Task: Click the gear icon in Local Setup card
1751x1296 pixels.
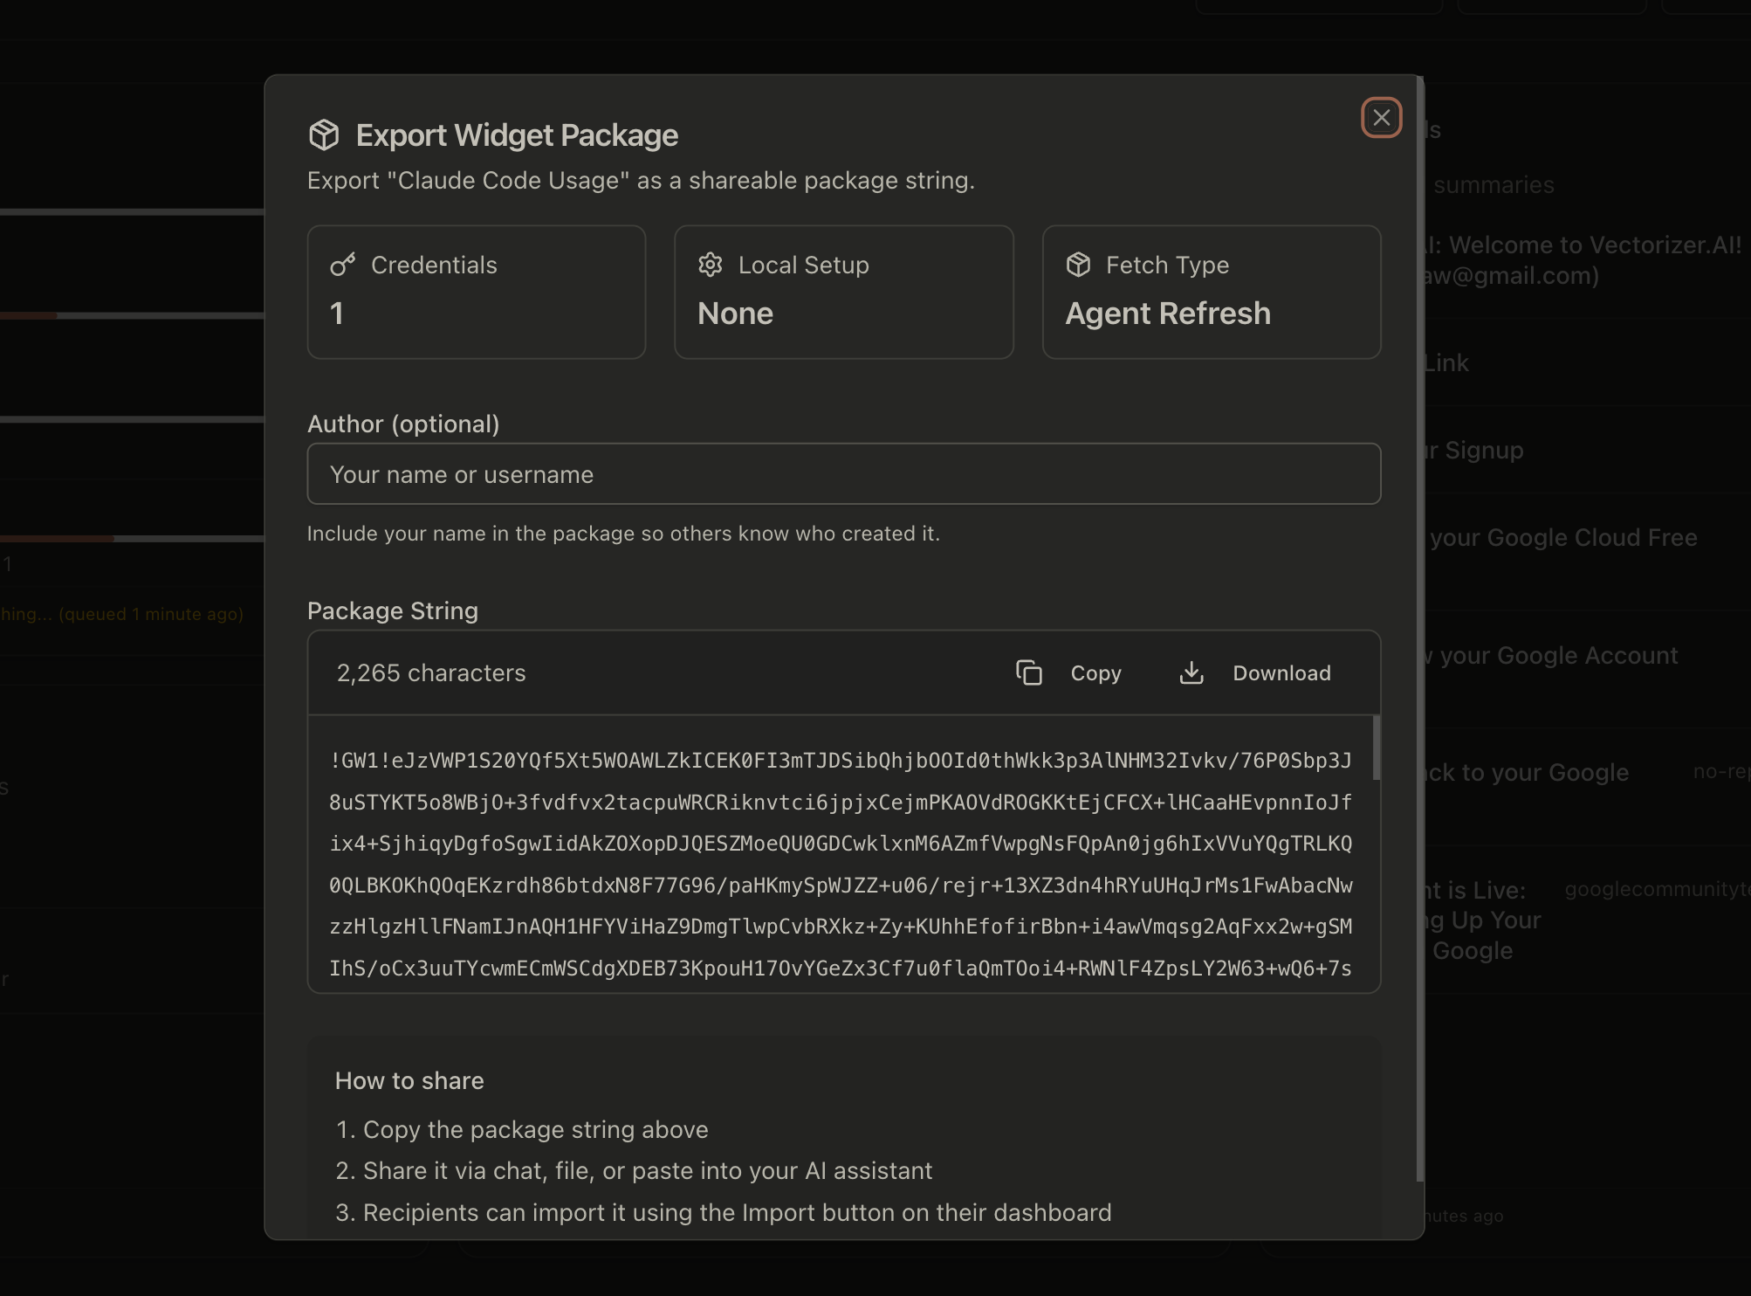Action: coord(711,265)
